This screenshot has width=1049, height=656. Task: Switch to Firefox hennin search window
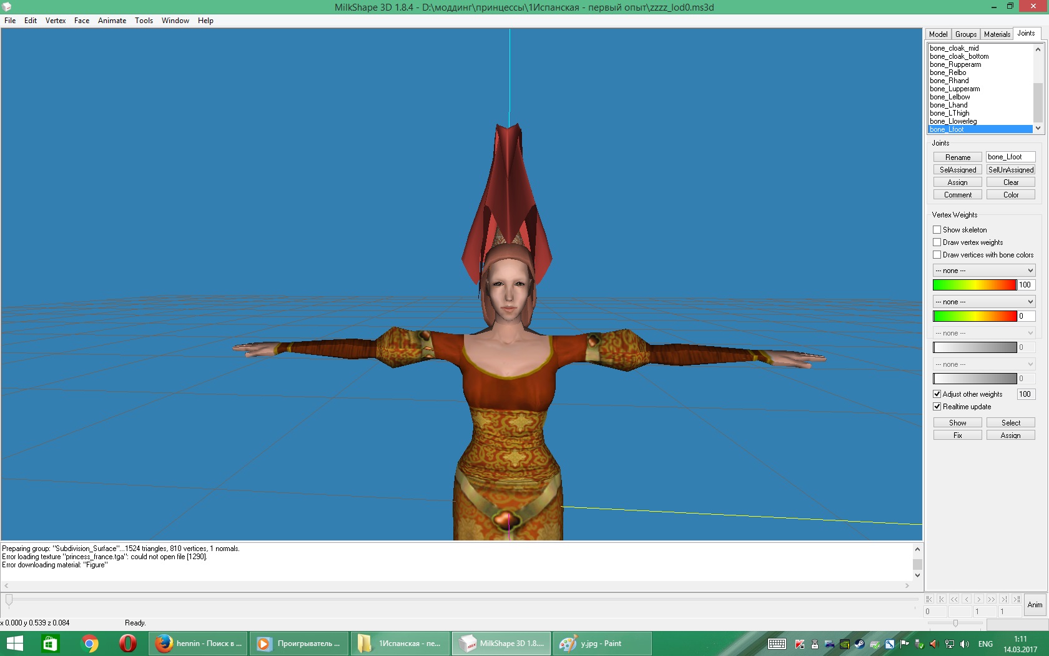point(199,644)
